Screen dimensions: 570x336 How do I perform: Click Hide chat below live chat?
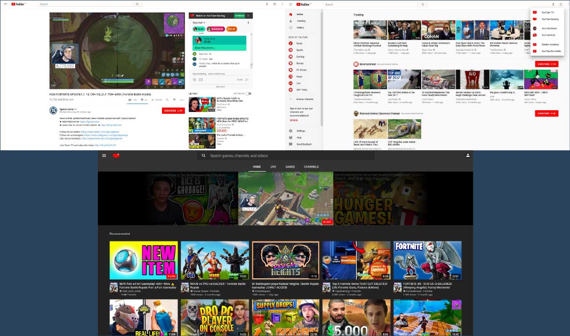[221, 87]
